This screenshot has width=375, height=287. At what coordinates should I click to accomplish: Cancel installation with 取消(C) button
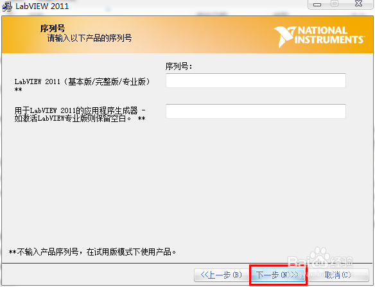pos(338,275)
